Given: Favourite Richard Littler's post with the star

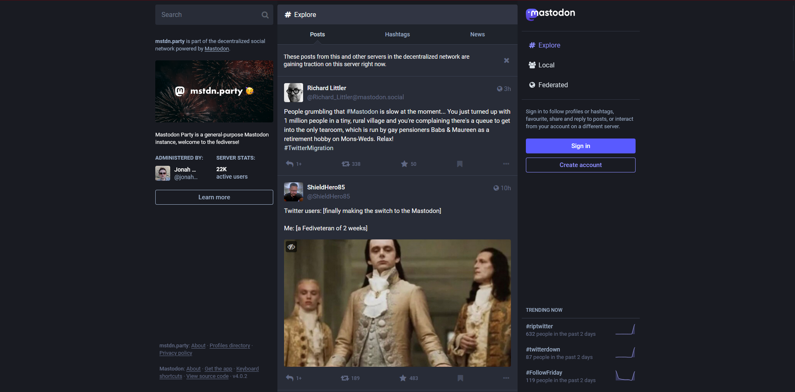Looking at the screenshot, I should tap(404, 164).
